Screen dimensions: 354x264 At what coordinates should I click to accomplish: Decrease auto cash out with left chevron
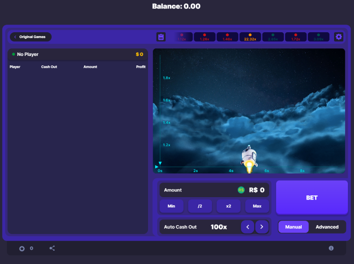[247, 227]
